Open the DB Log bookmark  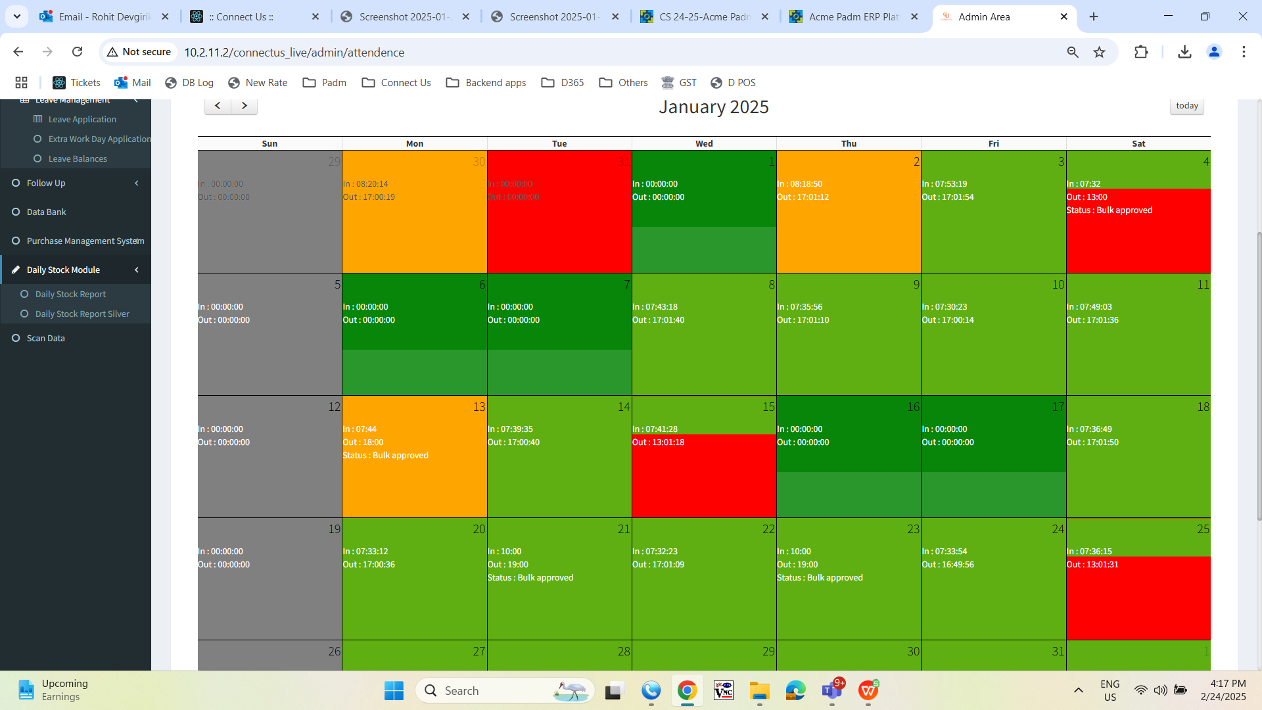[189, 83]
